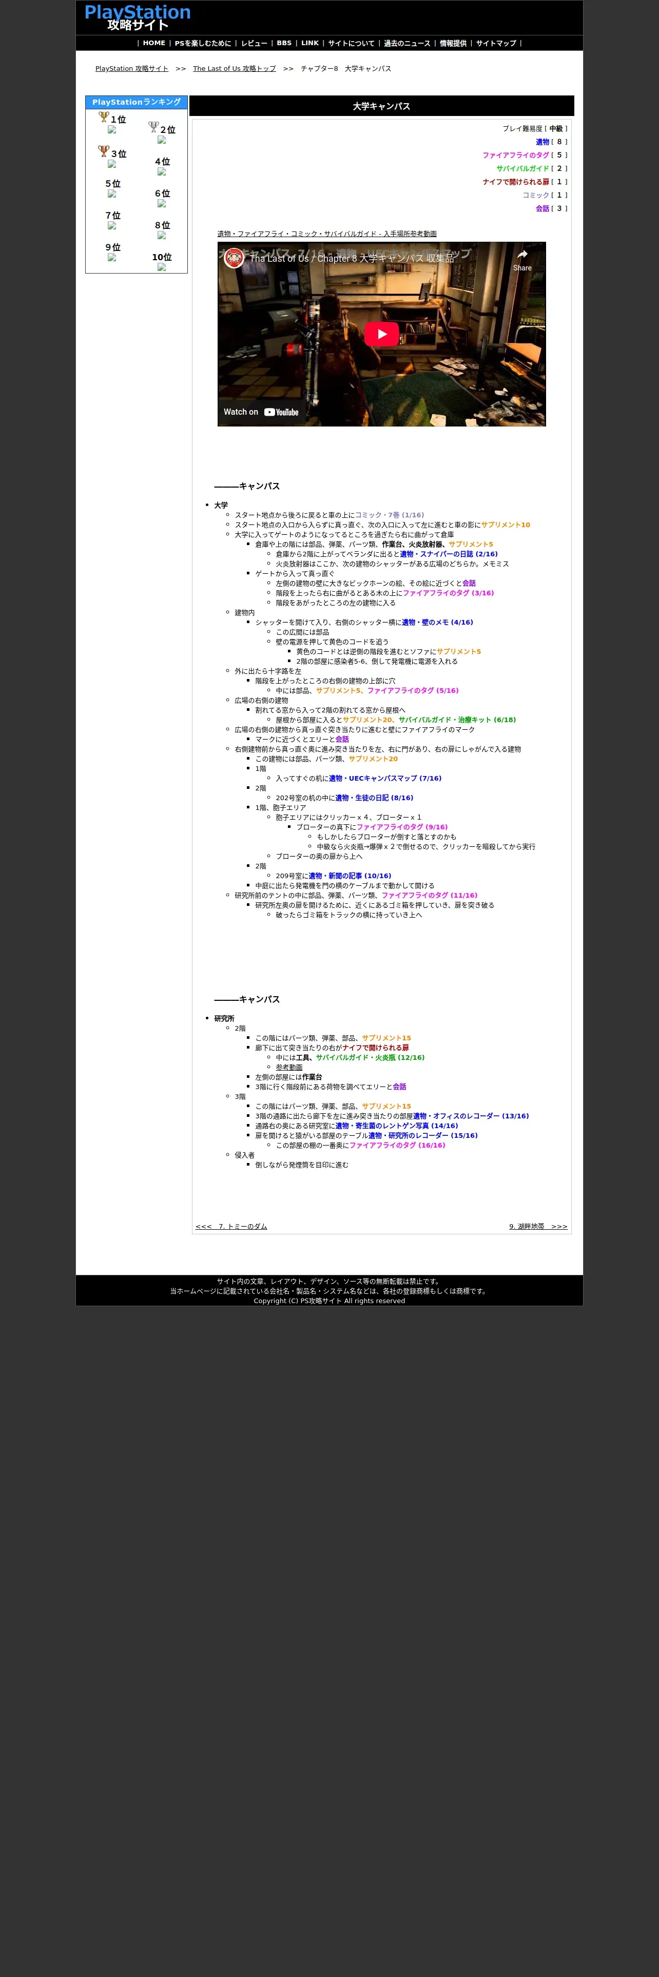Go to HOME in navigation bar
The image size is (659, 1977).
click(x=154, y=43)
